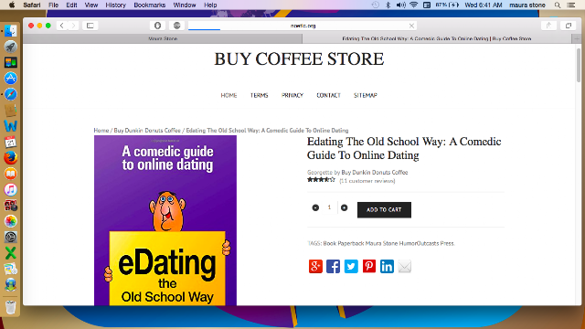Open the SITEMAP nav link

click(x=366, y=95)
